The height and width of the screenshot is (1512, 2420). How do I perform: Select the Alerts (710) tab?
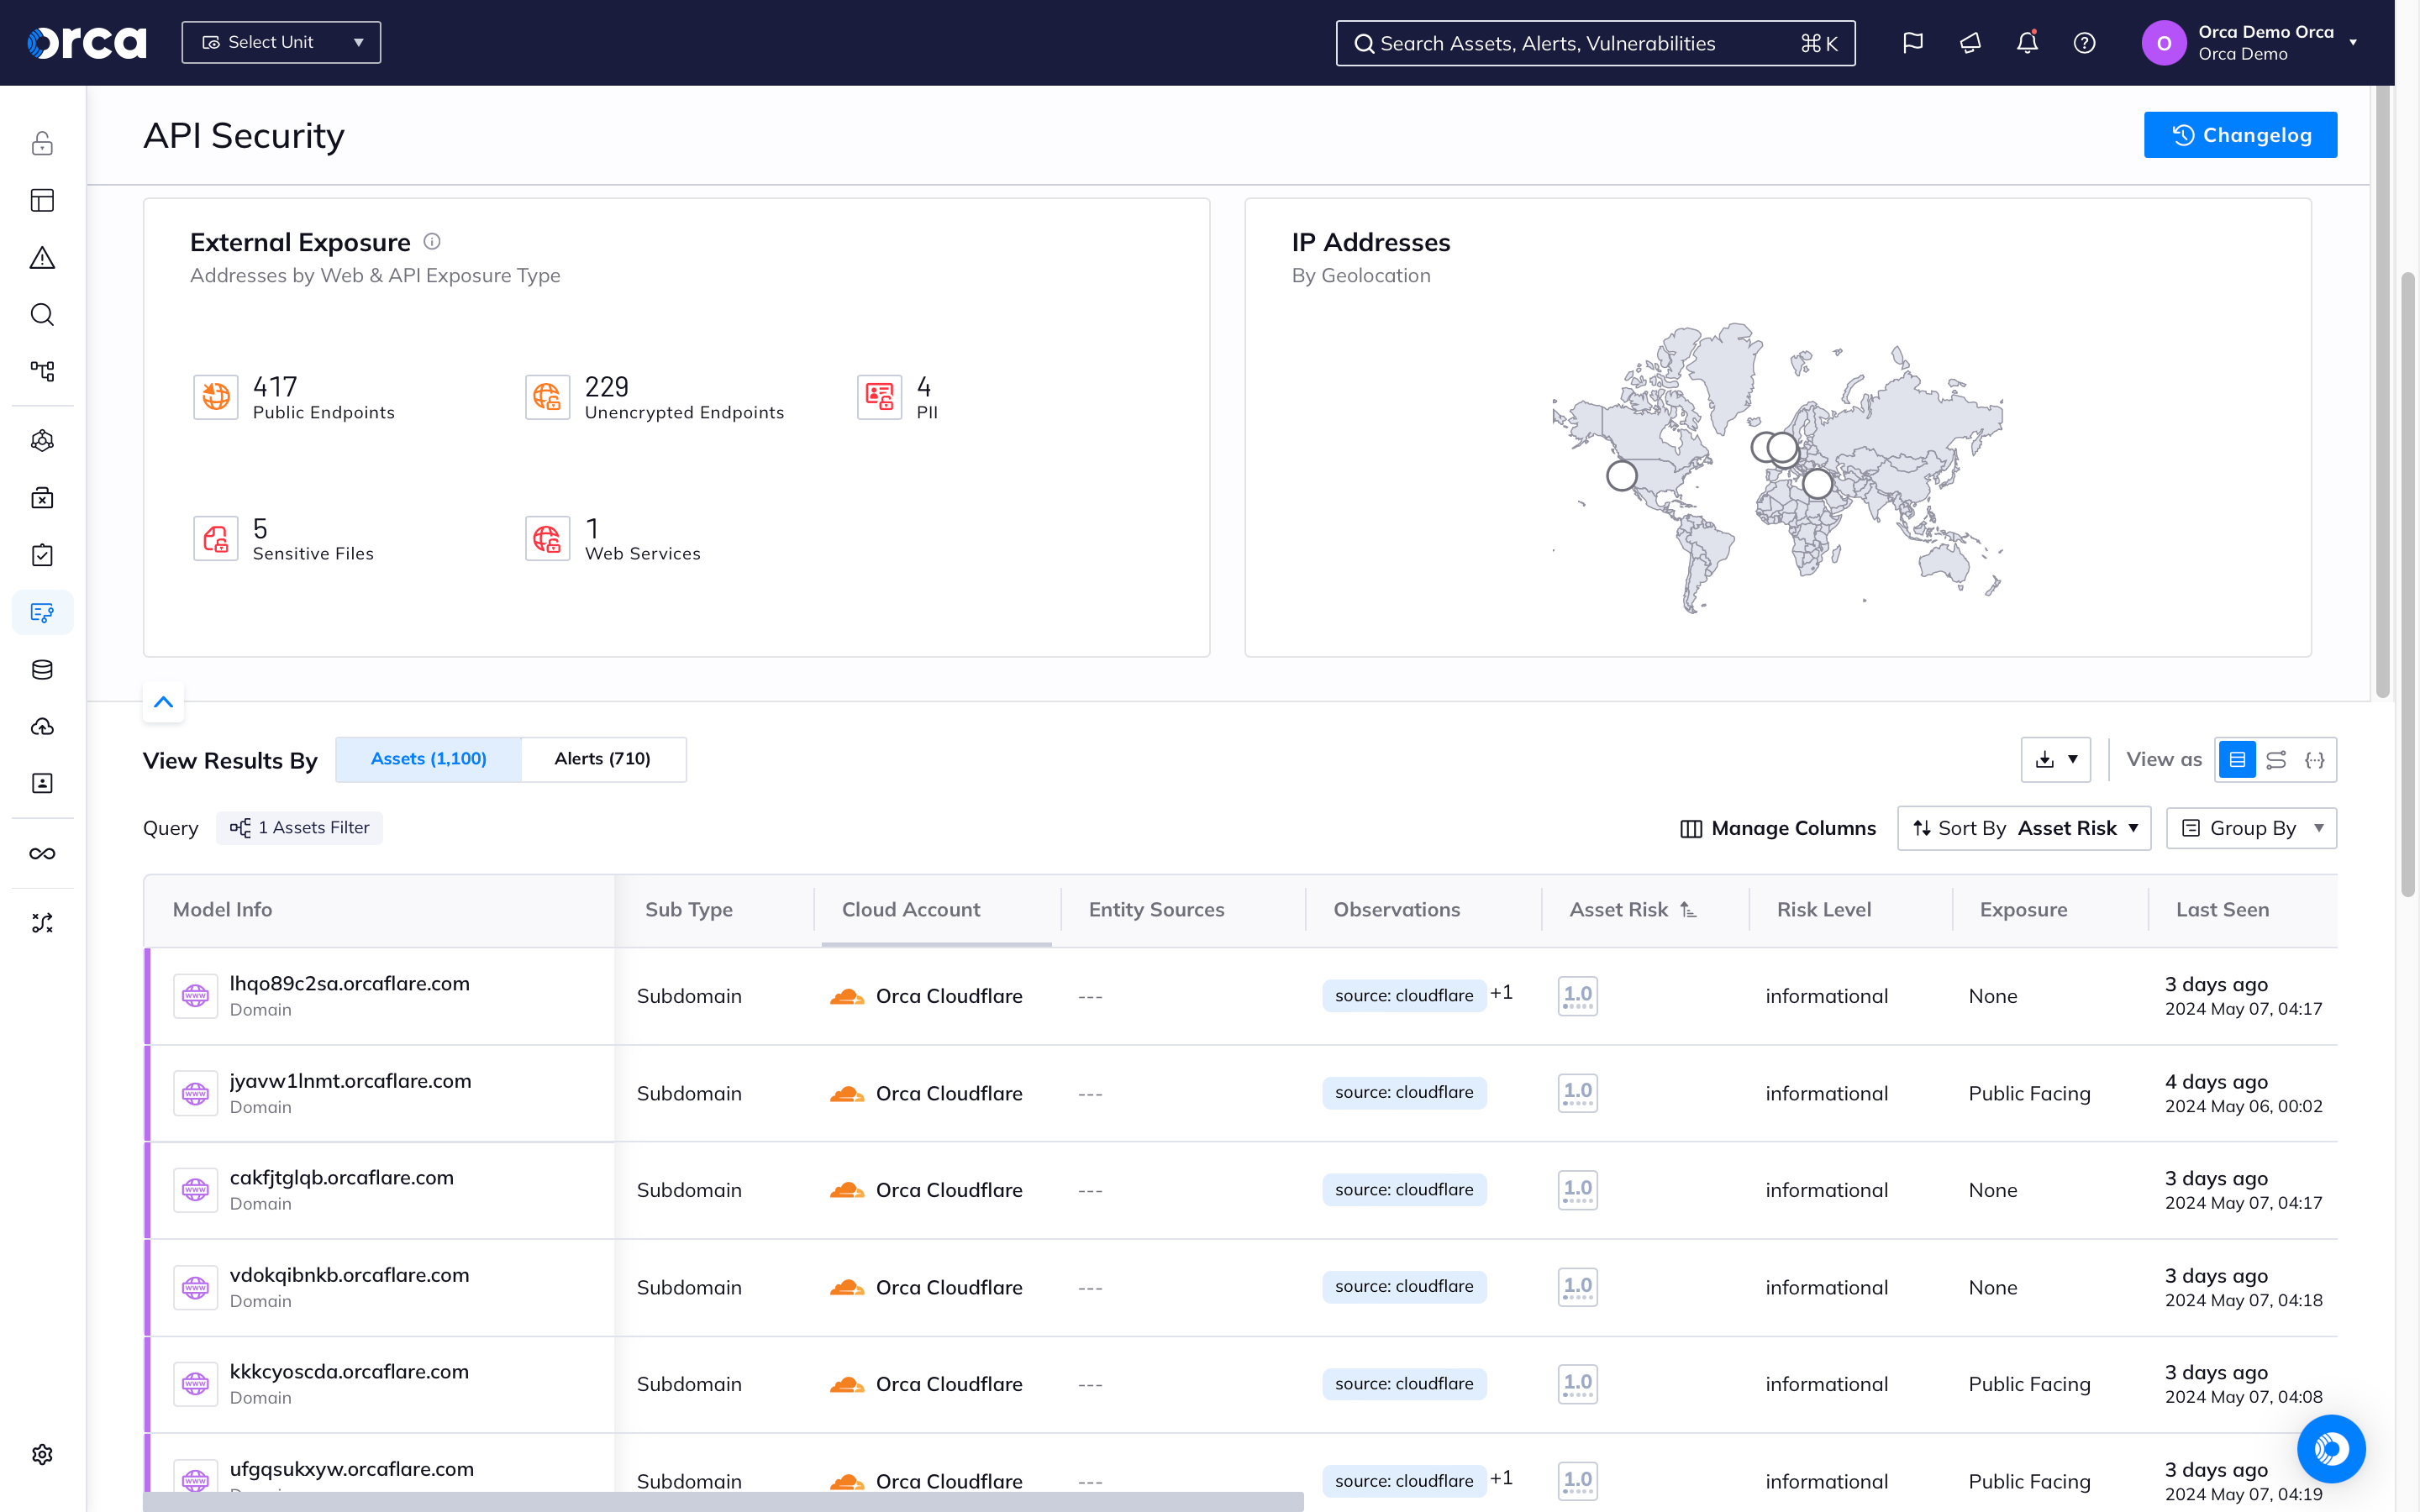[603, 759]
